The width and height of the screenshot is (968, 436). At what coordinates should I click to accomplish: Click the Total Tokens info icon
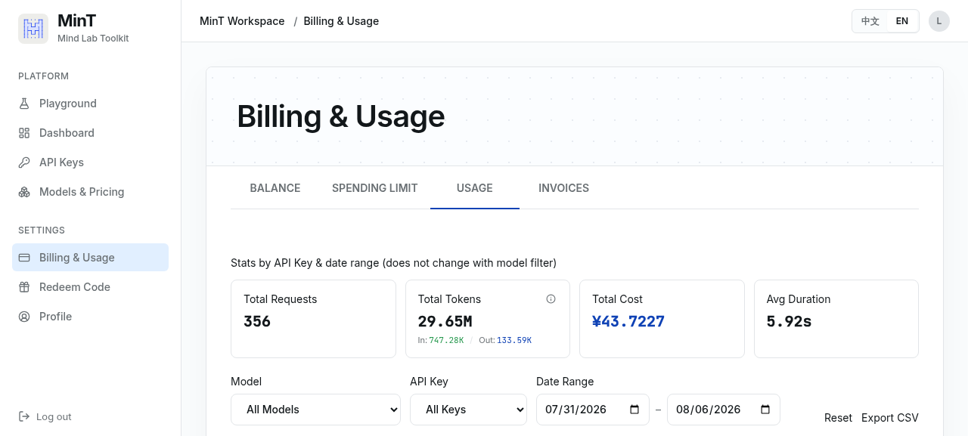[x=551, y=299]
